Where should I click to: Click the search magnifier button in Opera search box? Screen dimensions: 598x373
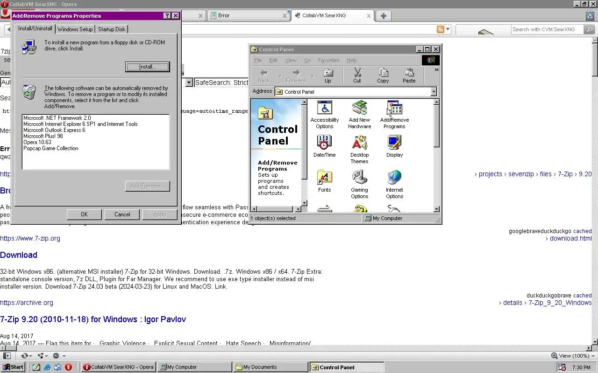coord(589,29)
